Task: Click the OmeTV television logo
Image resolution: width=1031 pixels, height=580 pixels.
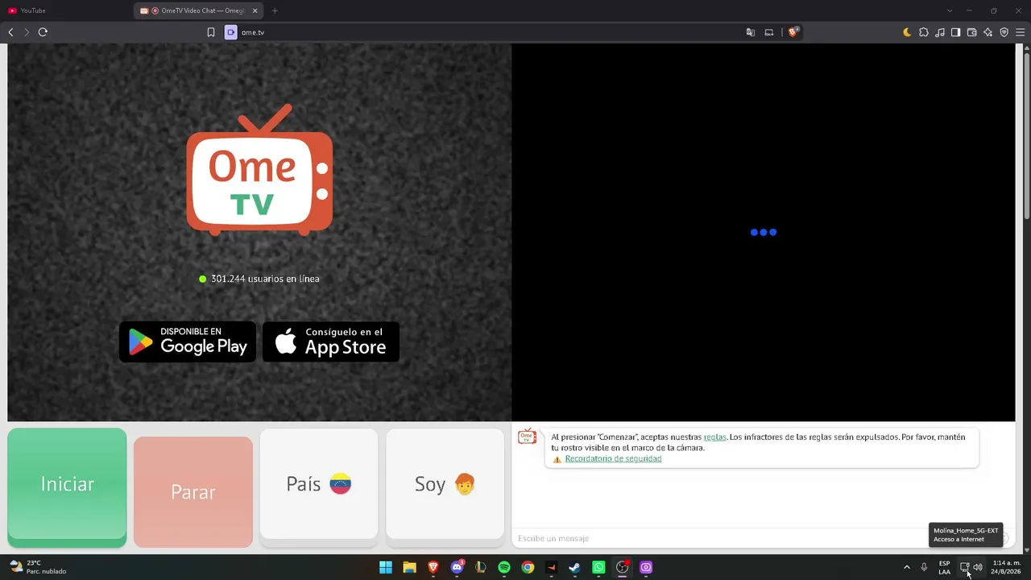Action: (x=259, y=170)
